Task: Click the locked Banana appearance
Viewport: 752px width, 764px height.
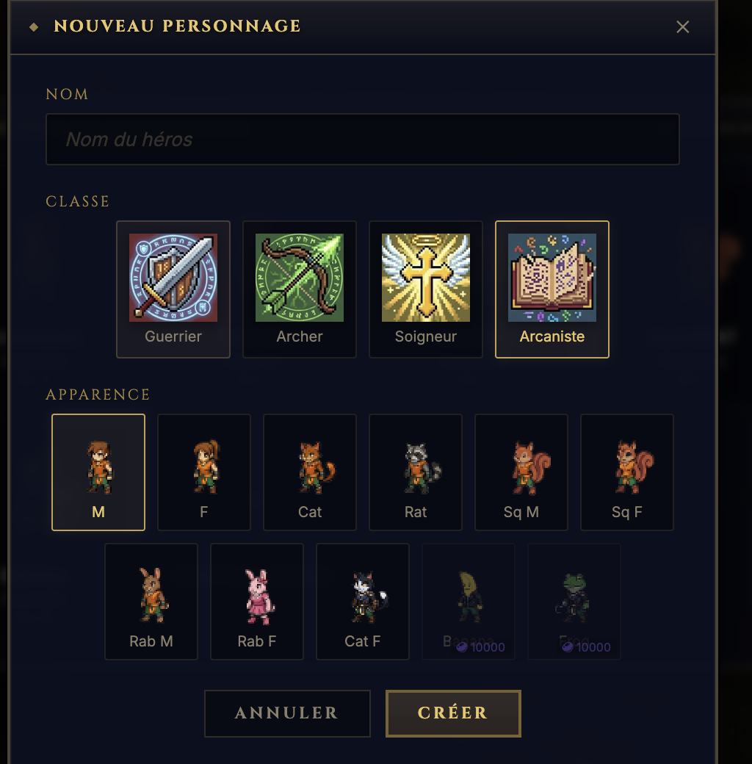Action: coord(469,597)
